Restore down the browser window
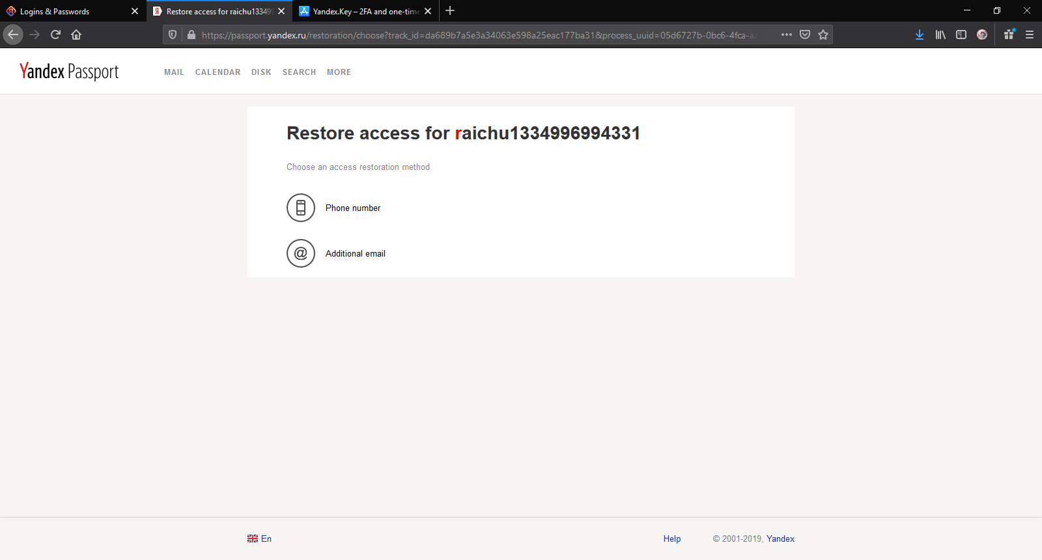1042x560 pixels. tap(997, 10)
